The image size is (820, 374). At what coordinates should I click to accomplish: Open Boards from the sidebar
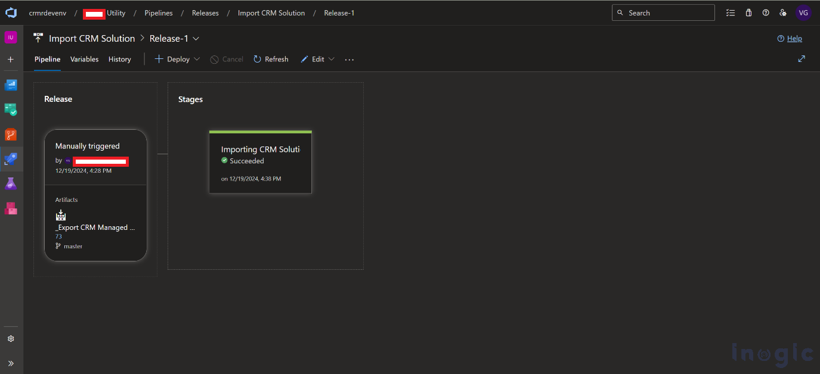pyautogui.click(x=11, y=110)
